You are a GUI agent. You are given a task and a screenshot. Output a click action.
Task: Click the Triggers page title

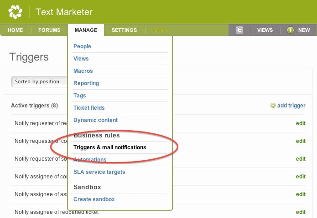click(29, 57)
